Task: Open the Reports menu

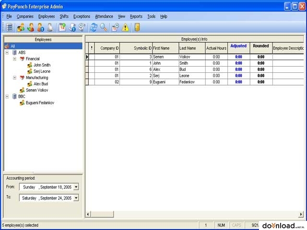Action: [x=136, y=16]
